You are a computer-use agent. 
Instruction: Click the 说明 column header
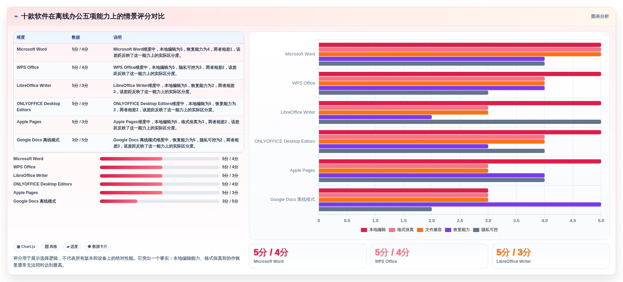[x=117, y=37]
